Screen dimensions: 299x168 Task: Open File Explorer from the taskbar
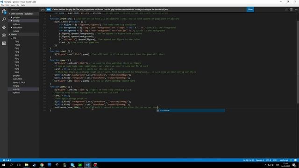[27, 165]
